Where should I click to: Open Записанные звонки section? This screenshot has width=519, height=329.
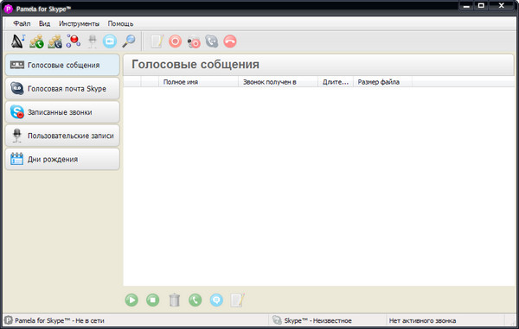click(x=62, y=112)
